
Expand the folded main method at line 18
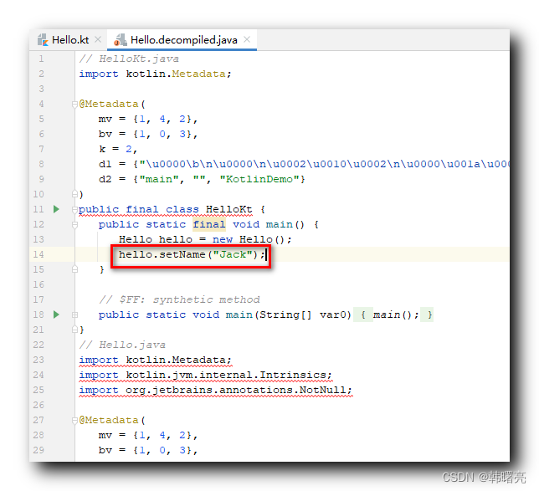tap(74, 315)
